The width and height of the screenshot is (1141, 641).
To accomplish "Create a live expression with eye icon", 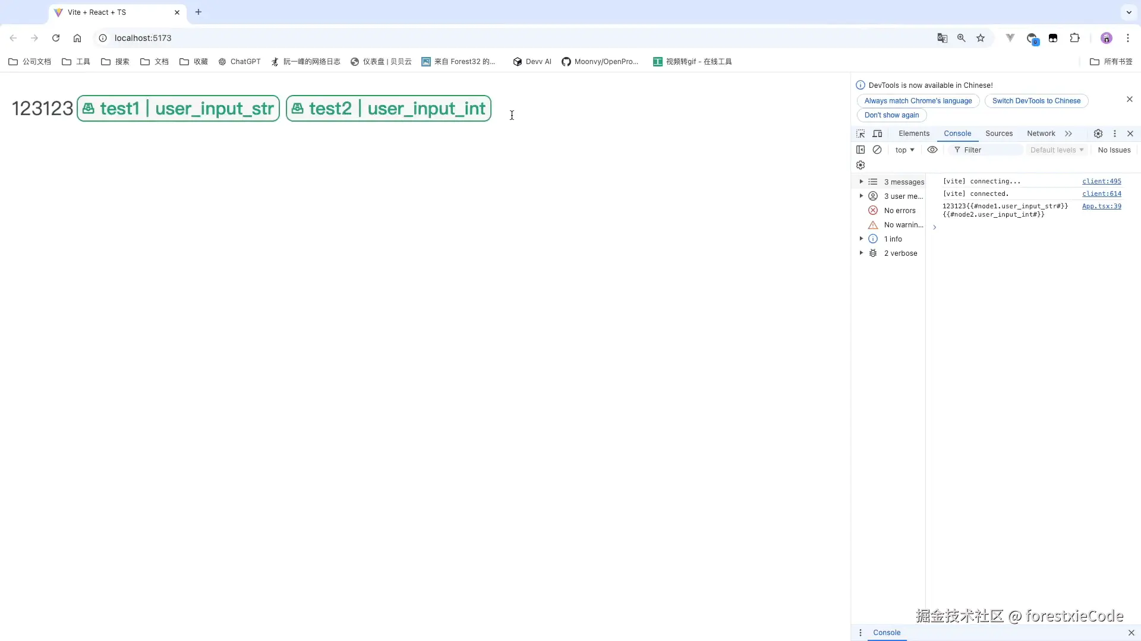I will coord(932,150).
